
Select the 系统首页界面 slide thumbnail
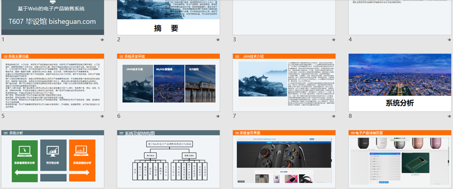tap(284, 159)
